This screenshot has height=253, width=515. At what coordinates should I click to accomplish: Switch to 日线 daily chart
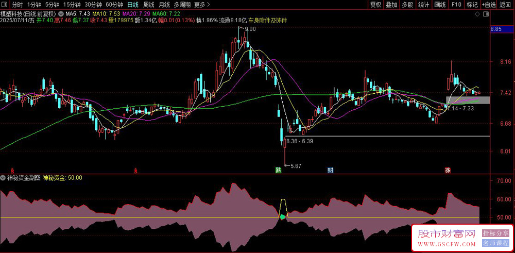click(133, 5)
